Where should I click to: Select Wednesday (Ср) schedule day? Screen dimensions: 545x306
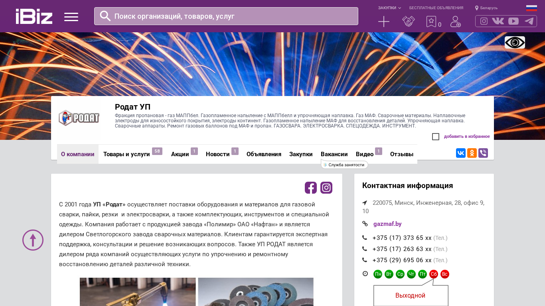click(400, 274)
